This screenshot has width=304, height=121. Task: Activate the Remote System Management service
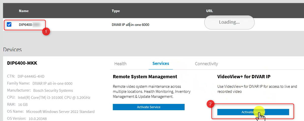(x=149, y=107)
